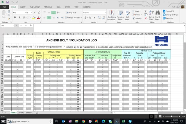This screenshot has height=124, width=186.
Task: Open Bluebeam Change Settings
Action: coord(170,15)
